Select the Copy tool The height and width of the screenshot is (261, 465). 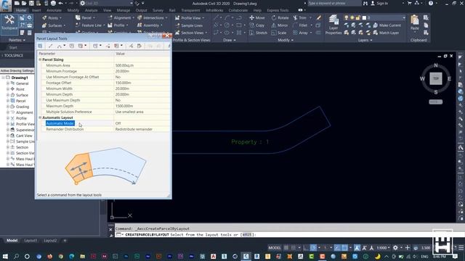pyautogui.click(x=256, y=25)
